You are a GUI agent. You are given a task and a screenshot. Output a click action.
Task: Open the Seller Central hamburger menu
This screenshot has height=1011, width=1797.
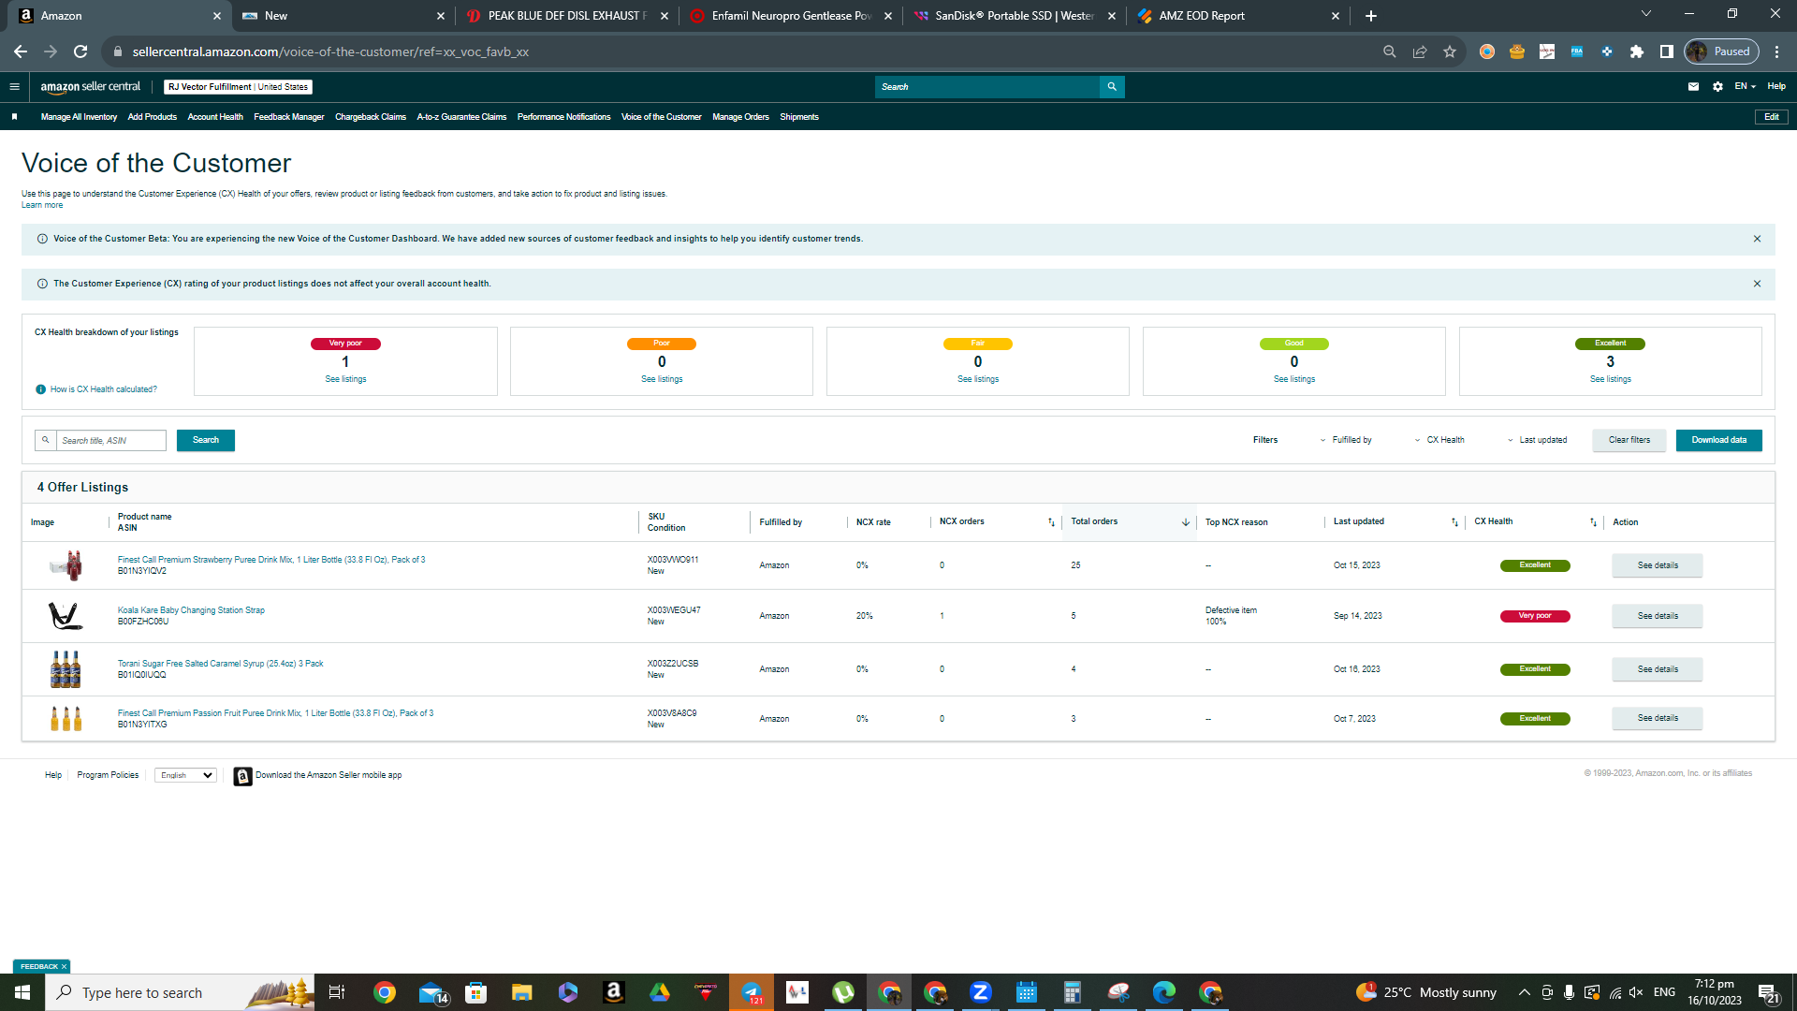[14, 87]
